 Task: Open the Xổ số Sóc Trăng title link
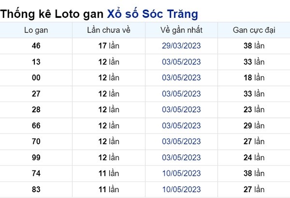152,14
